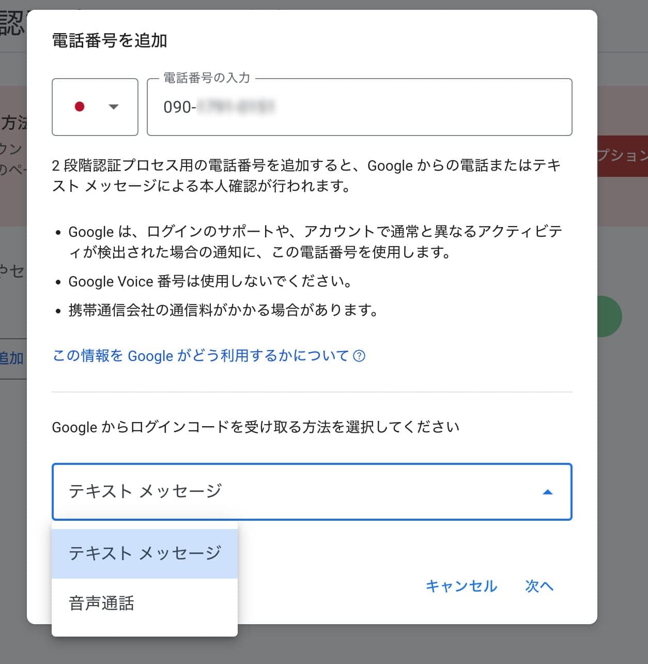
Task: Click the Japan flag icon
Action: (80, 107)
